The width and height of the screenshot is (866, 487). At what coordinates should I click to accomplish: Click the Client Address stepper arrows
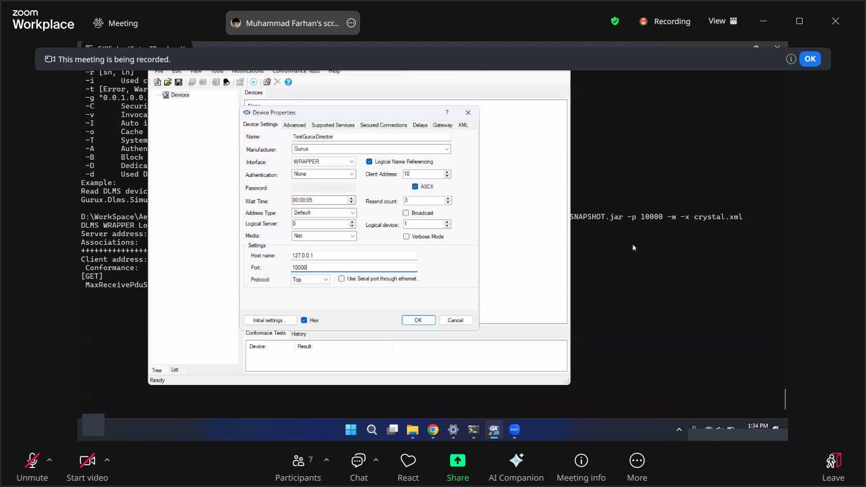click(447, 174)
